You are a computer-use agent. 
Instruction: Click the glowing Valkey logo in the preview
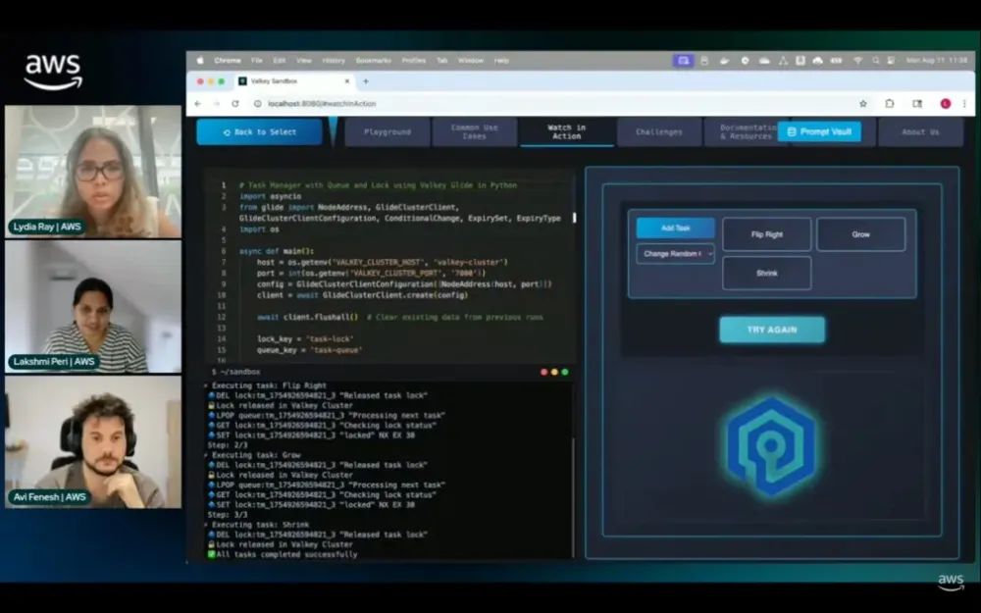pyautogui.click(x=771, y=446)
